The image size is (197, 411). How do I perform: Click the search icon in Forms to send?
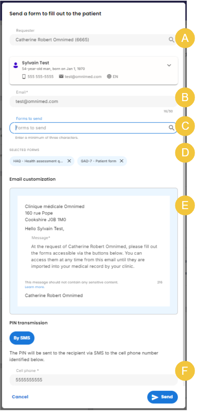[x=171, y=128]
